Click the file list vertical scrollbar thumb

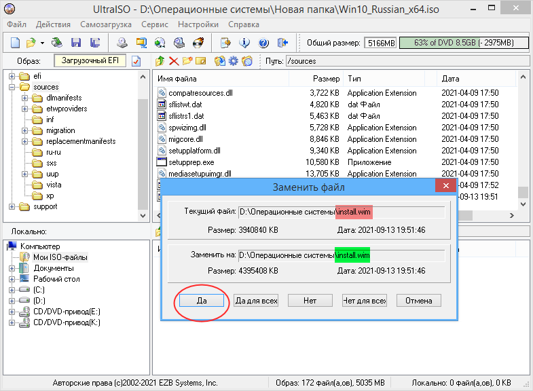(523, 192)
